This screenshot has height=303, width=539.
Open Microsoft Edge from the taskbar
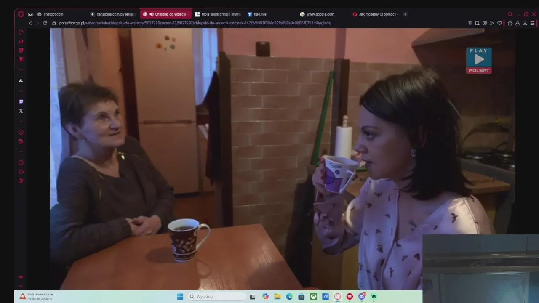click(x=289, y=297)
